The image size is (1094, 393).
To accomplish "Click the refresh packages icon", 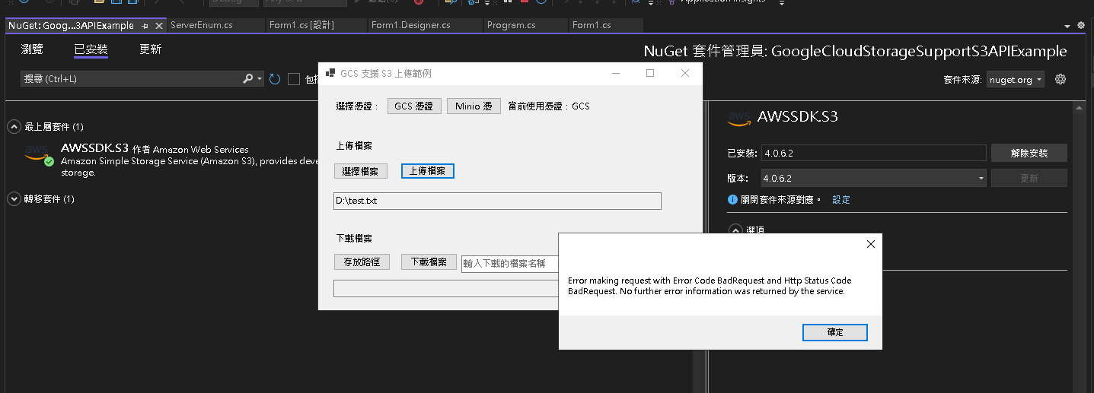I will click(275, 79).
